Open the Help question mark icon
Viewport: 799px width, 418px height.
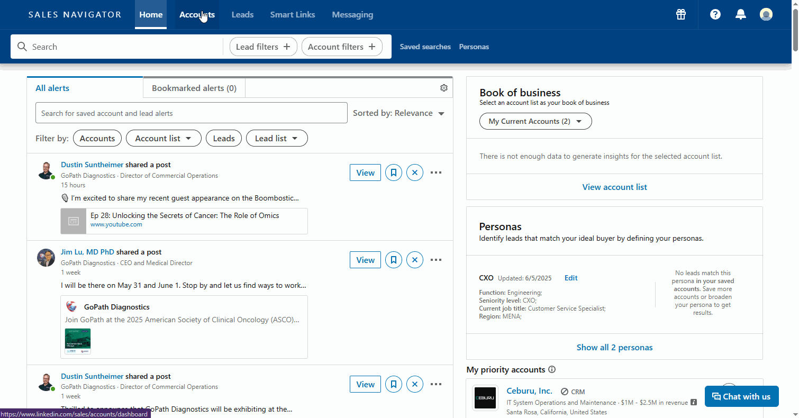(x=715, y=14)
